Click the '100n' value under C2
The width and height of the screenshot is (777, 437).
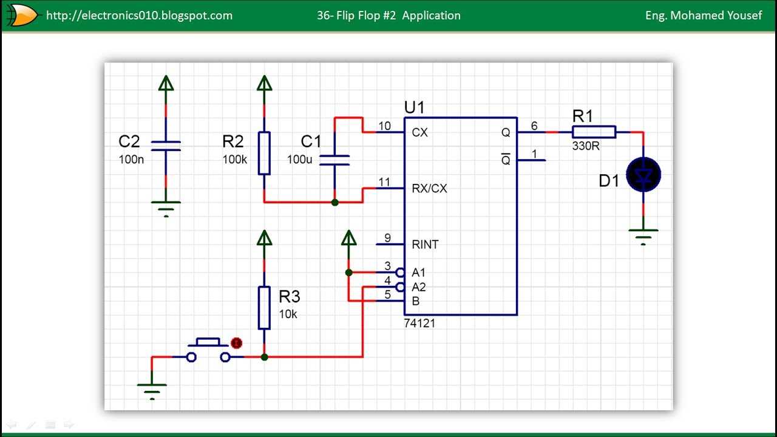pos(132,160)
